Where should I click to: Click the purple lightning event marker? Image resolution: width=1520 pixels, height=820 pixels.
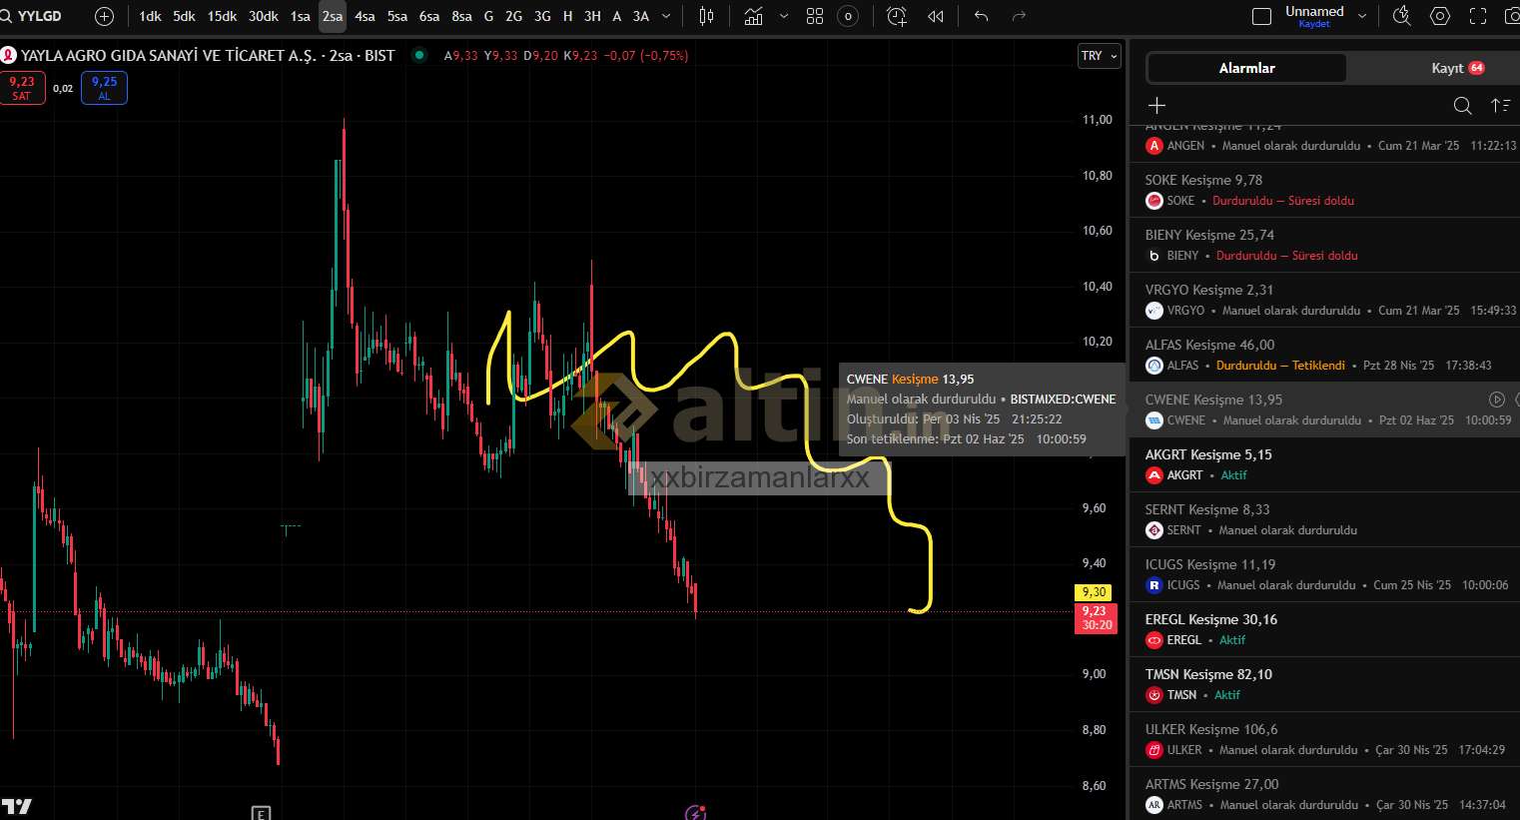696,813
